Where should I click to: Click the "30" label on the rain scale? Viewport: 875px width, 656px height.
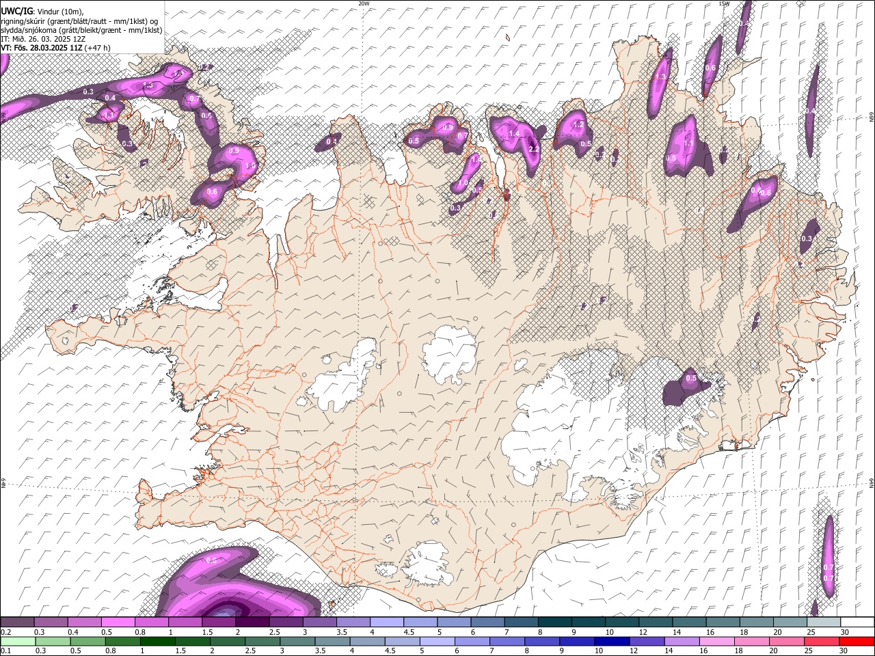tap(844, 651)
